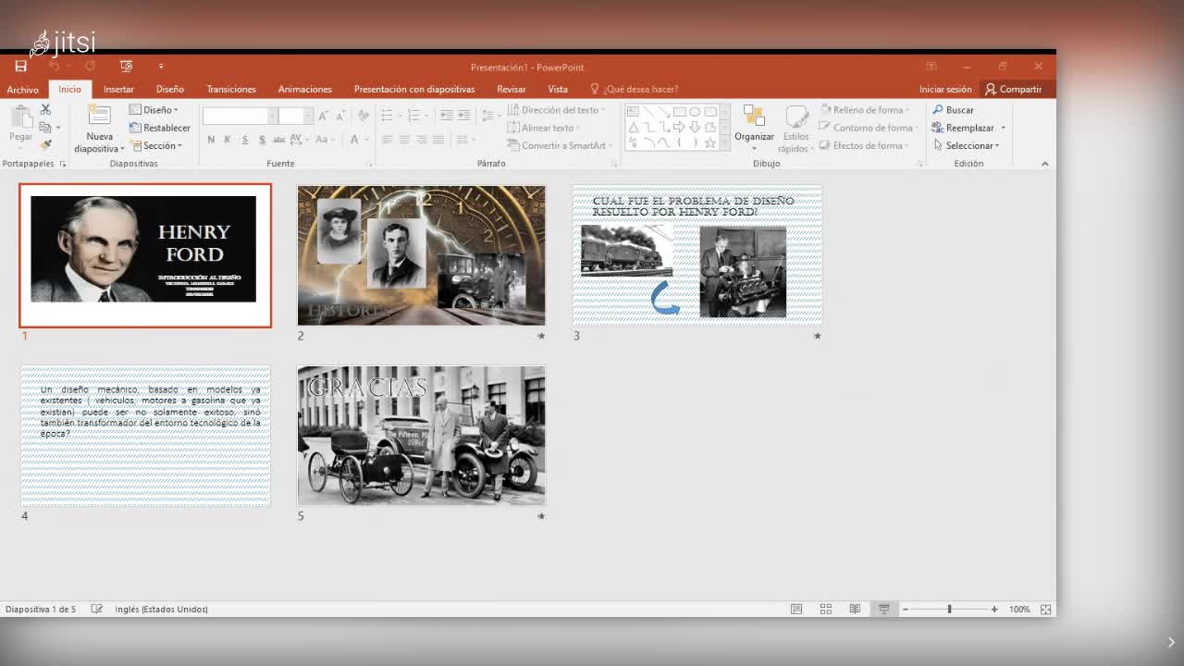This screenshot has height=666, width=1184.
Task: Toggle text shadow formatting
Action: 263,140
